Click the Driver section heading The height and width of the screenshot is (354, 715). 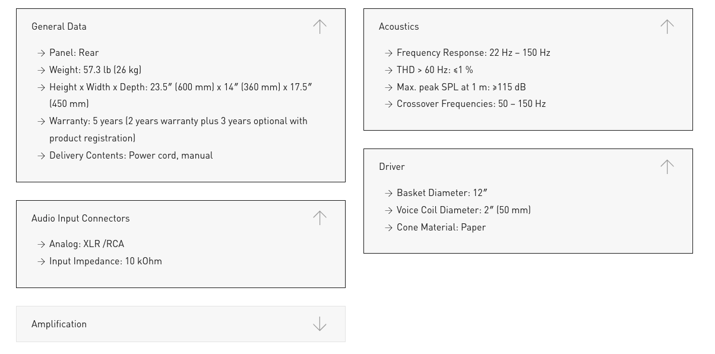click(x=391, y=167)
